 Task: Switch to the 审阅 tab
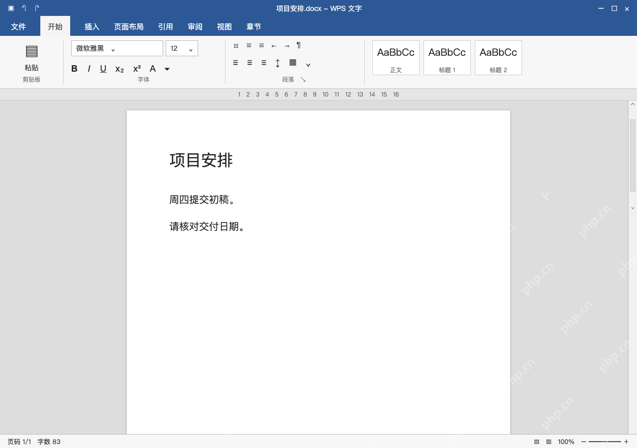coord(195,27)
